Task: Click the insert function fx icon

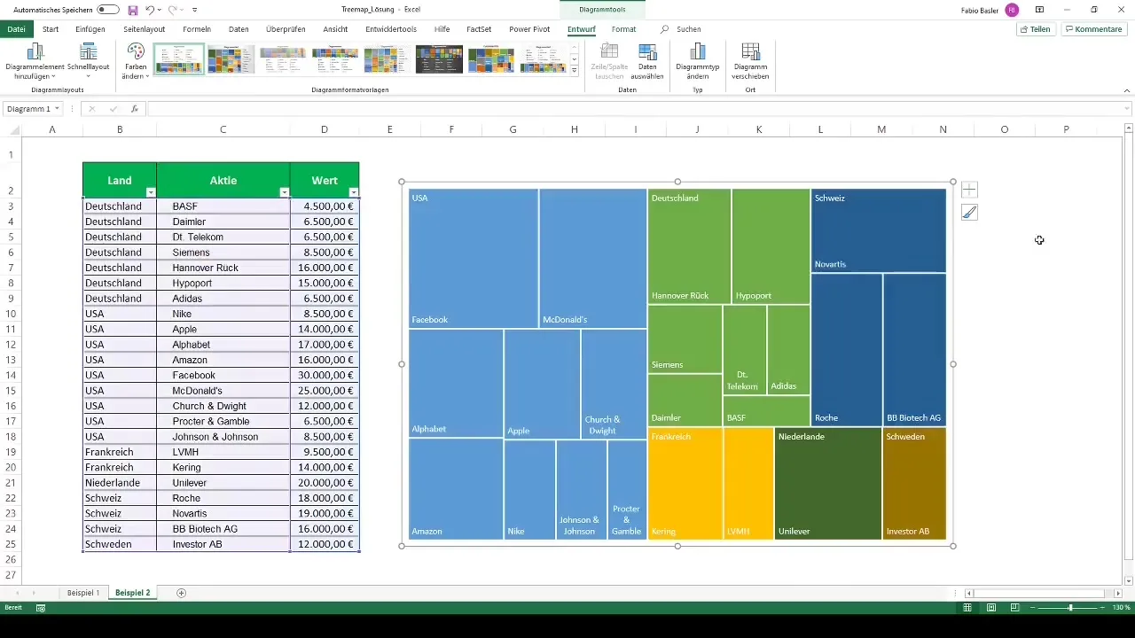Action: coord(135,109)
